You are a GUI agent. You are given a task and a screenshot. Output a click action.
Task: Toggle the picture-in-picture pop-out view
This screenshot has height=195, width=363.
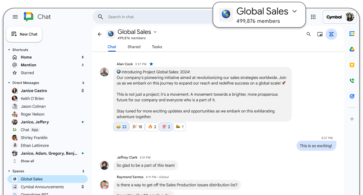[320, 34]
